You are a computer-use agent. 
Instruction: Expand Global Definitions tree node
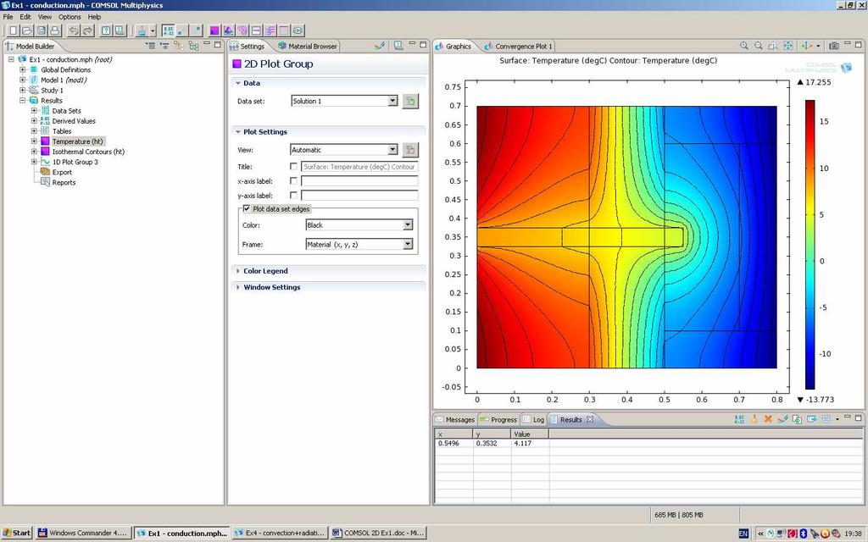[x=23, y=69]
